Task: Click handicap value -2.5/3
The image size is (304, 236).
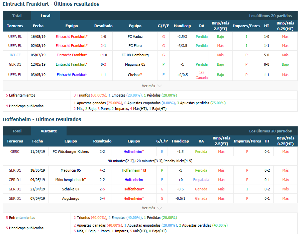Action: (x=182, y=37)
